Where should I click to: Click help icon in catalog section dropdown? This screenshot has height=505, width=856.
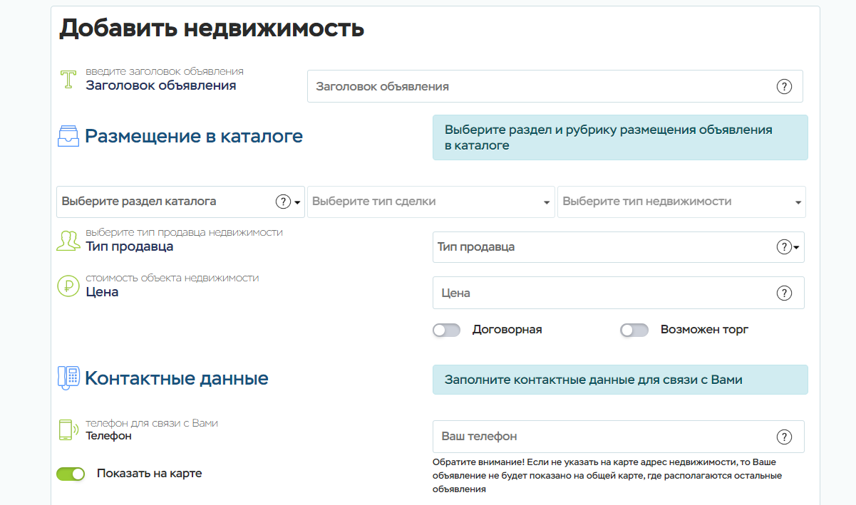283,202
